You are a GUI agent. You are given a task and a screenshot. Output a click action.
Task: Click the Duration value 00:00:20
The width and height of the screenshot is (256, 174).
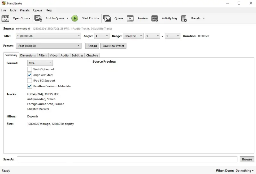(204, 36)
